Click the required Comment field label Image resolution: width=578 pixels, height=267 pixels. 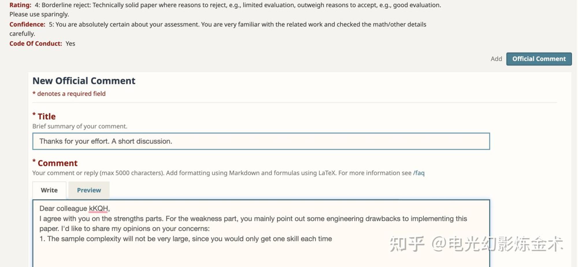(55, 163)
